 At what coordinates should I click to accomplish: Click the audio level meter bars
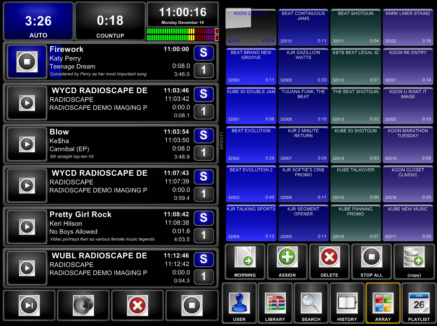coord(183,35)
